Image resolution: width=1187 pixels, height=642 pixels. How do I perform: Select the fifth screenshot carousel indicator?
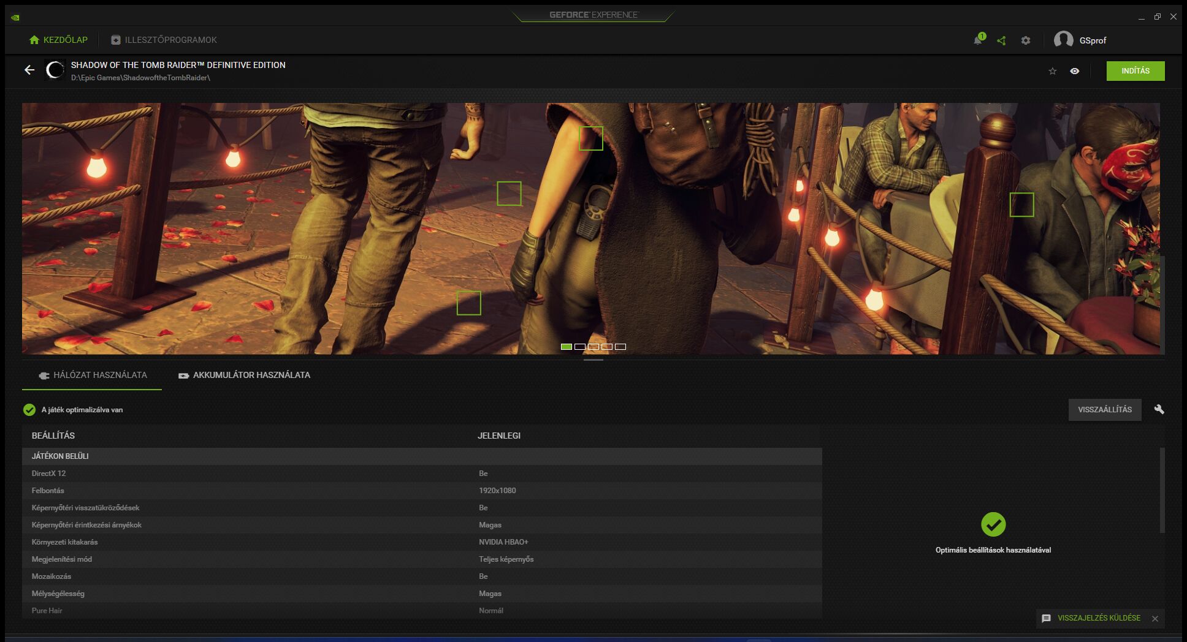click(x=620, y=347)
